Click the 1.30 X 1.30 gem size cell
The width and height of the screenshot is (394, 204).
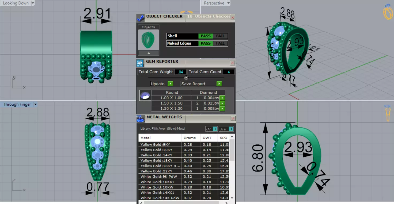point(171,109)
